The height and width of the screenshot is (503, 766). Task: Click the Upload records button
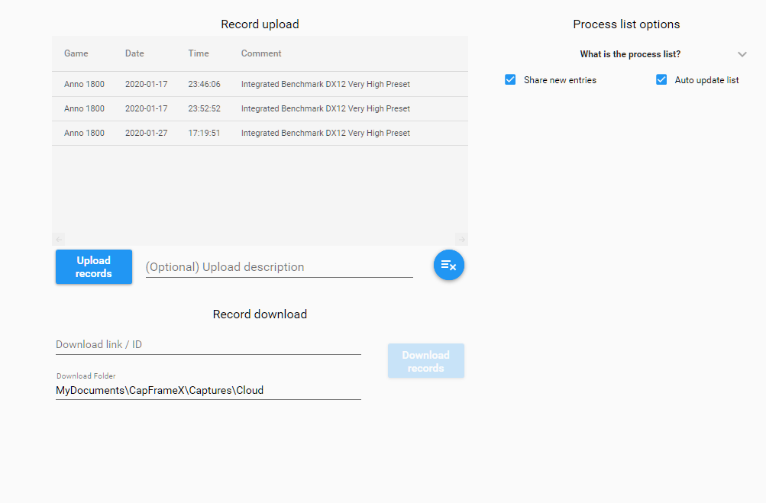coord(94,266)
